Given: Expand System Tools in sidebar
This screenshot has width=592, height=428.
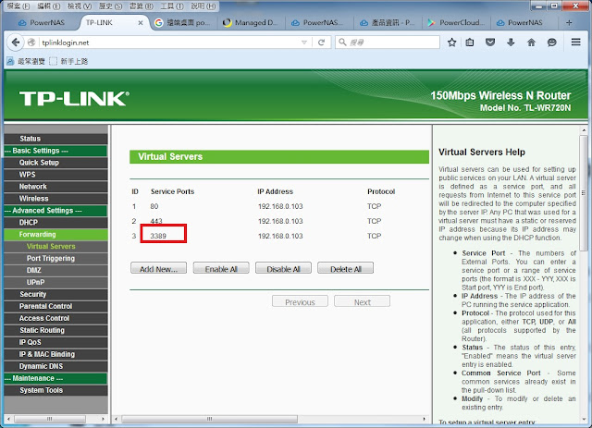Looking at the screenshot, I should point(55,390).
